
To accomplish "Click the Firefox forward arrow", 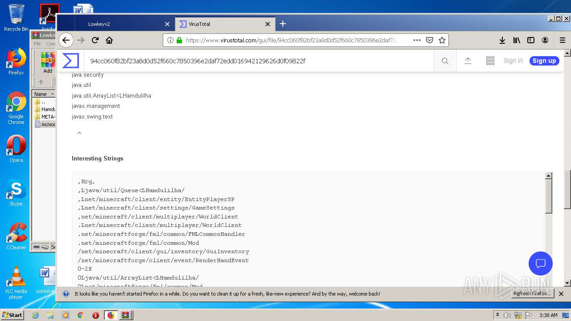I will pyautogui.click(x=81, y=40).
